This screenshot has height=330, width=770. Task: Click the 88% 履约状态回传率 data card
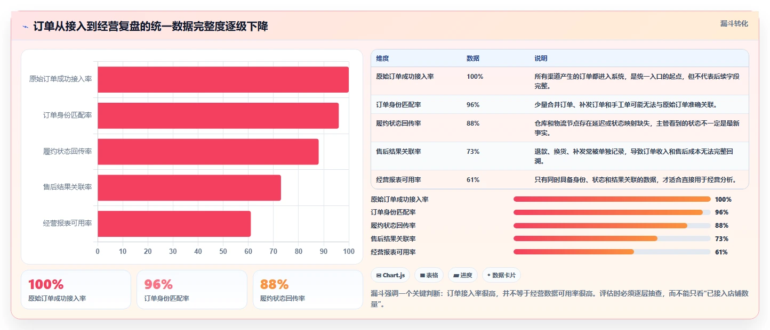[x=308, y=290]
